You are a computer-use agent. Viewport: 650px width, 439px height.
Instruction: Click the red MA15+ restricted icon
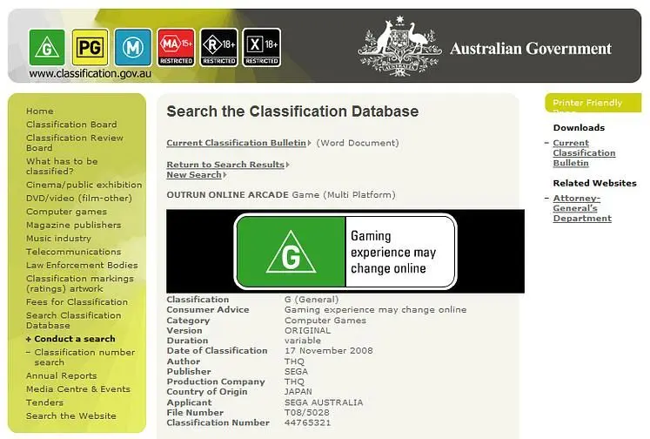click(x=176, y=47)
